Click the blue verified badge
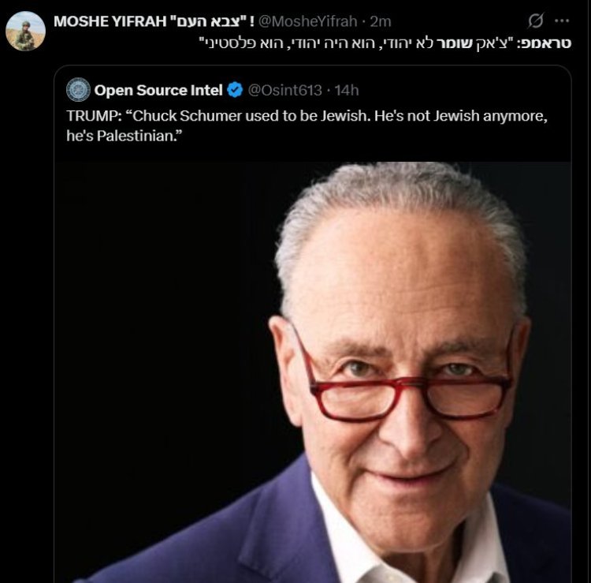The width and height of the screenshot is (591, 583). 235,91
